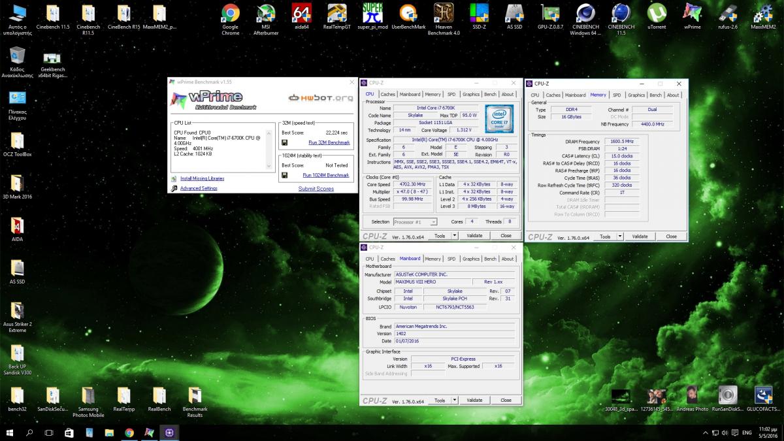Select the UserBenchMark desktop icon
Image resolution: width=784 pixels, height=441 pixels.
pos(408,17)
